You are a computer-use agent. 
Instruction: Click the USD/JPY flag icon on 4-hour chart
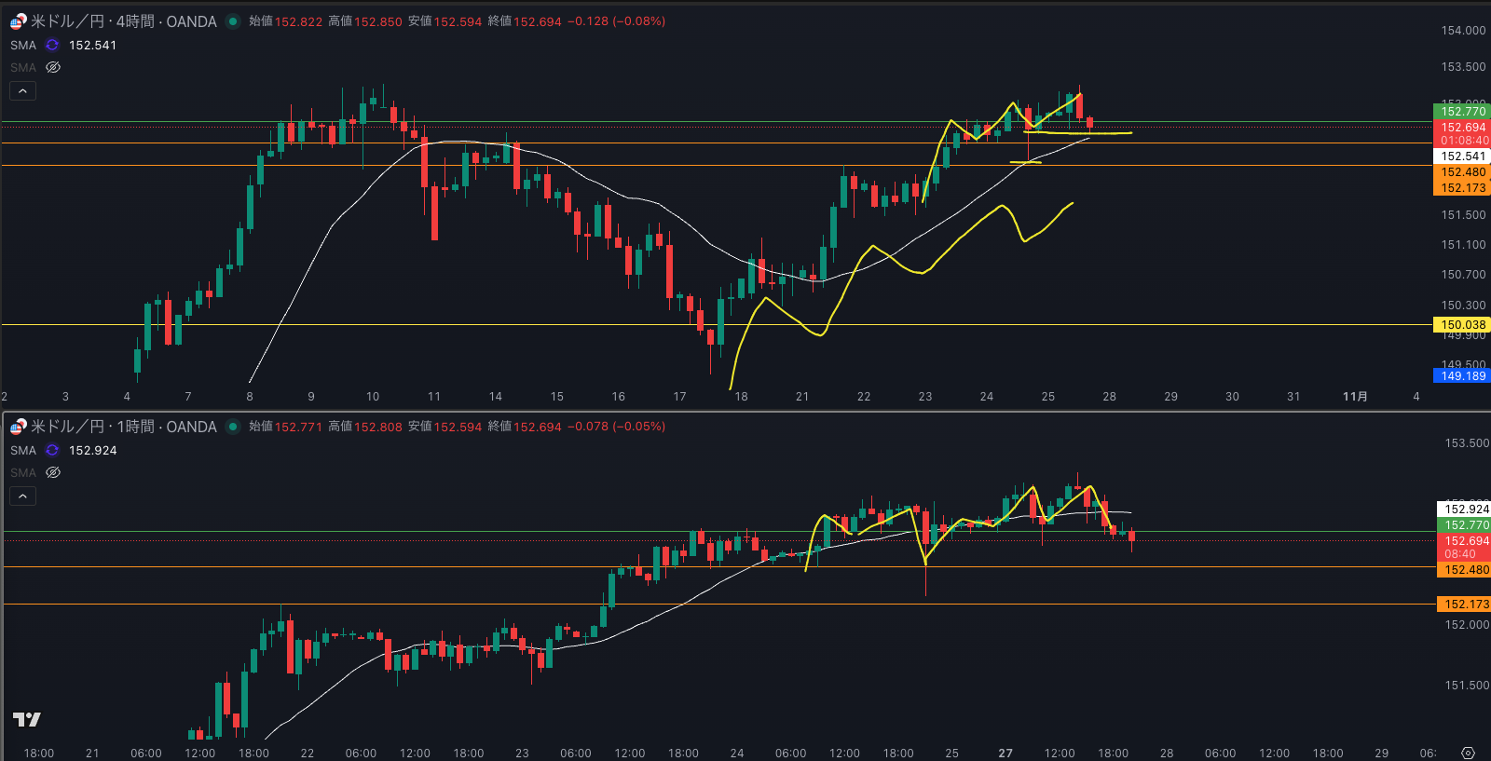click(x=18, y=21)
